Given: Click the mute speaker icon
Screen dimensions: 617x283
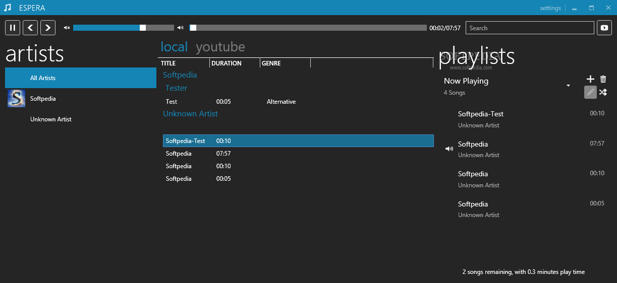Looking at the screenshot, I should [x=67, y=28].
